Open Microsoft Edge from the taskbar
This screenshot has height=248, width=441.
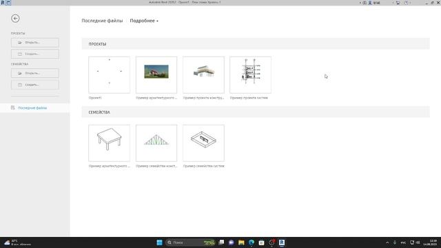pyautogui.click(x=252, y=242)
